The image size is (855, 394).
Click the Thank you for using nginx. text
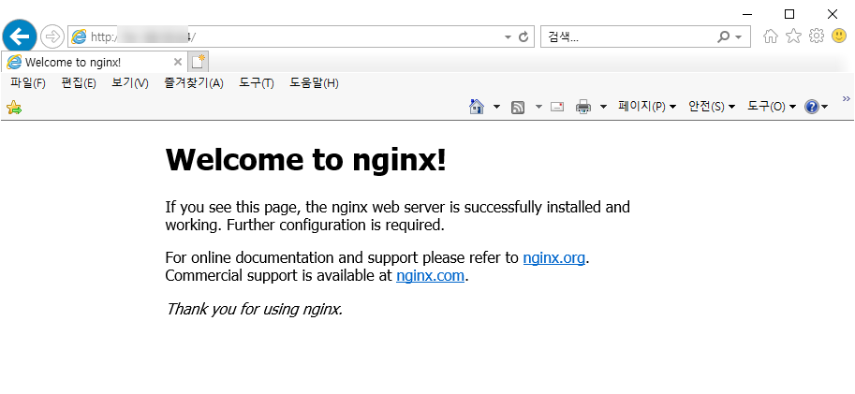point(254,310)
